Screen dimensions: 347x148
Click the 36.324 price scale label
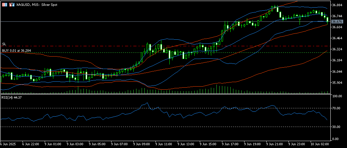point(337,49)
